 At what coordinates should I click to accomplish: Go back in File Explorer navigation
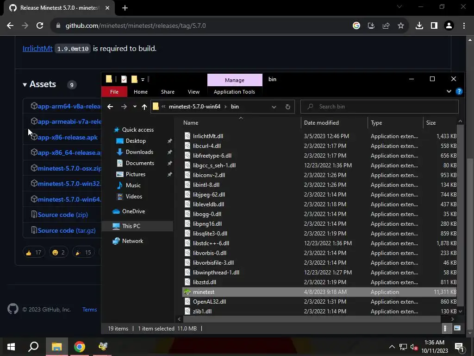click(x=110, y=107)
